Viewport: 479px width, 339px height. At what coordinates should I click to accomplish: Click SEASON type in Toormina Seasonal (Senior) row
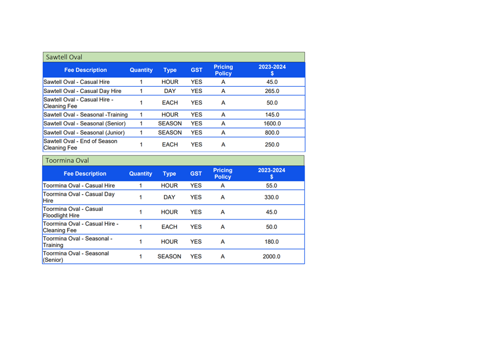[169, 256]
